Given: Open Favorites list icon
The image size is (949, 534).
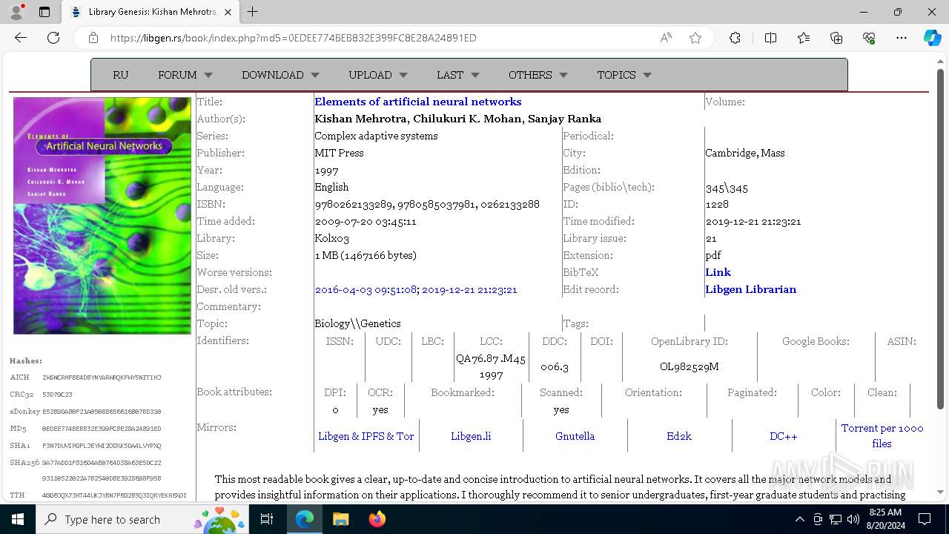Looking at the screenshot, I should pyautogui.click(x=804, y=38).
